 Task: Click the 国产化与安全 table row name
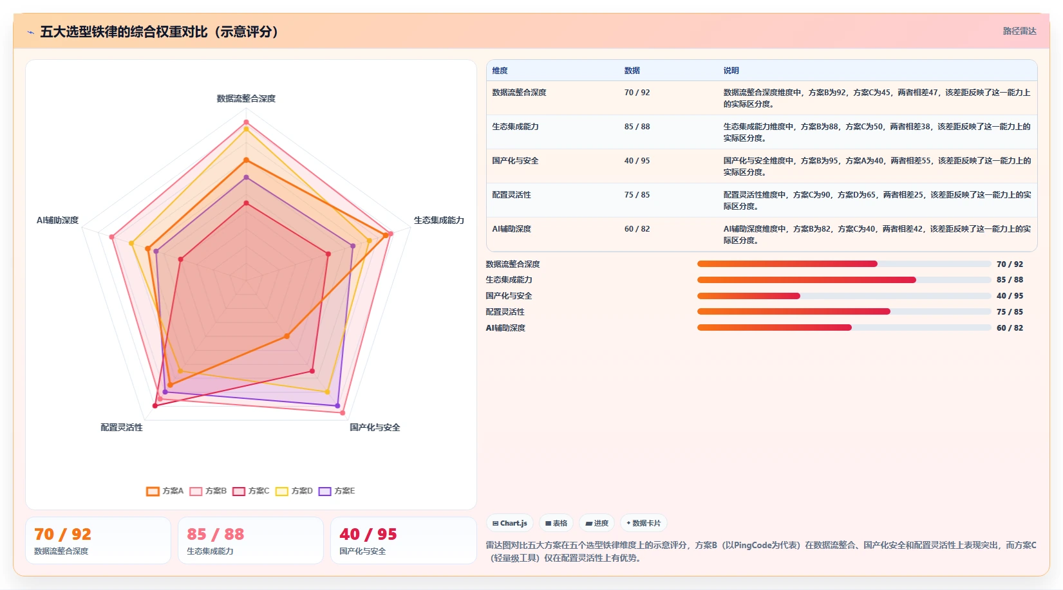coord(515,161)
